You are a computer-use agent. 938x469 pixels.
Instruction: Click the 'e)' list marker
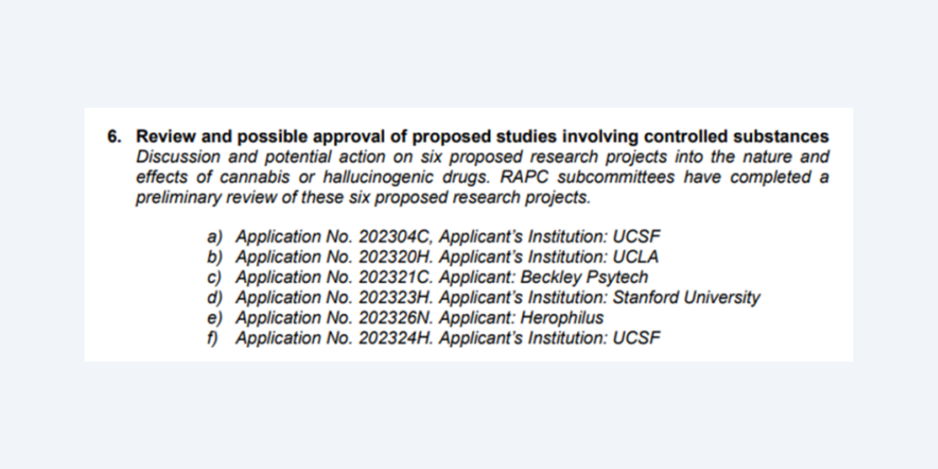click(x=214, y=318)
